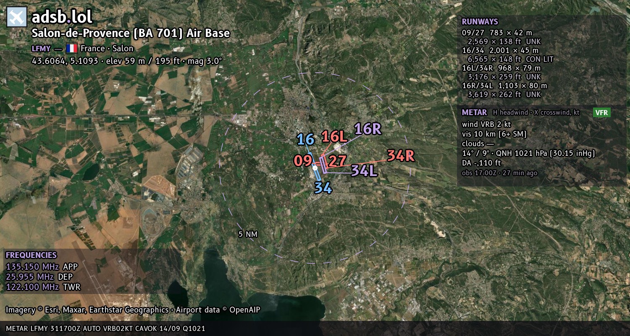Select the runway 16 label

[x=305, y=139]
